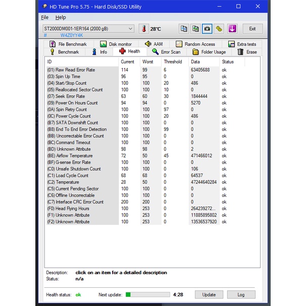
Task: Open the drive selection dropdown
Action: pyautogui.click(x=88, y=29)
